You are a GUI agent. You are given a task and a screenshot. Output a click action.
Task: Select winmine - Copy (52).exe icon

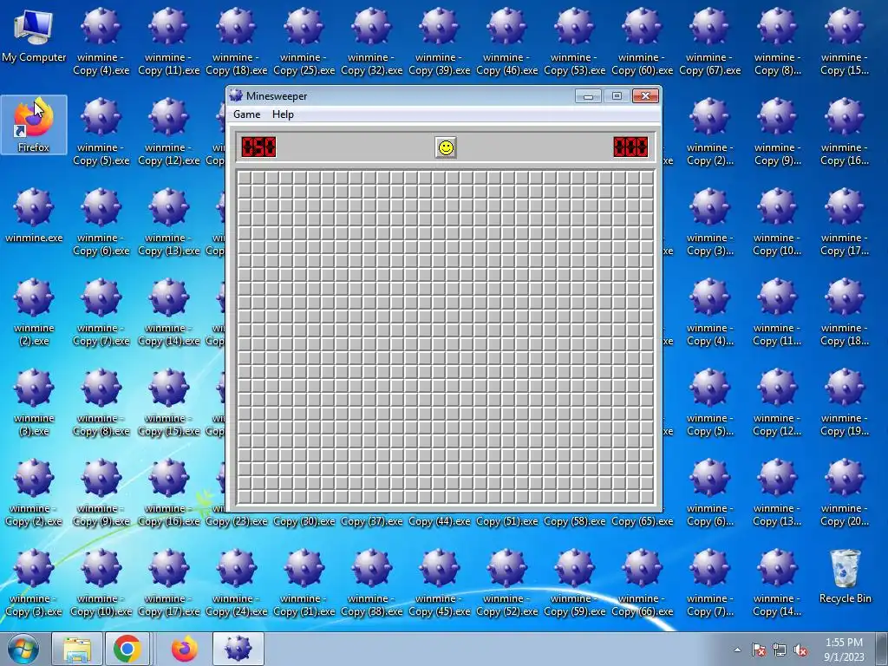506,584
